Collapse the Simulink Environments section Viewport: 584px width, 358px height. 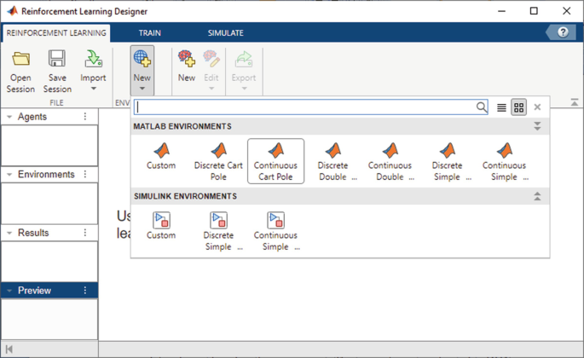pos(537,196)
